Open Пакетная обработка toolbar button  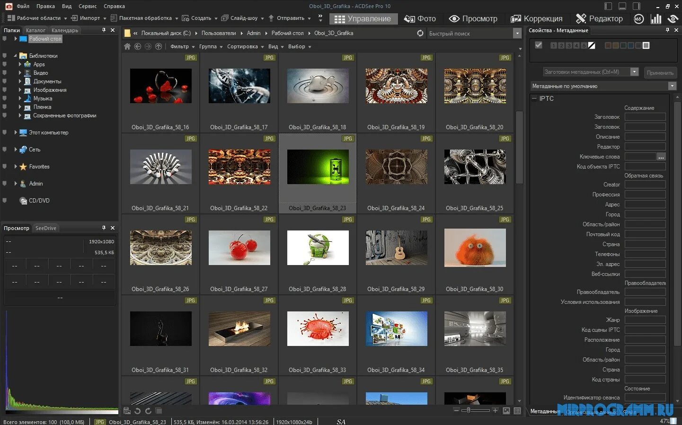pos(144,18)
